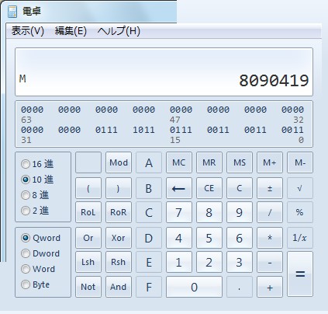The image size is (328, 314).
Task: Click the addition + button
Action: point(270,287)
